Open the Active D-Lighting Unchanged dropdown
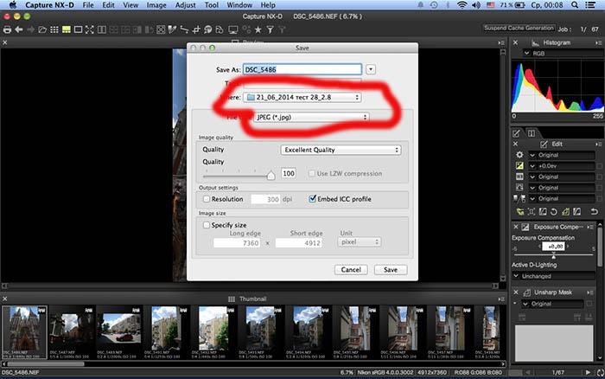 coord(553,276)
